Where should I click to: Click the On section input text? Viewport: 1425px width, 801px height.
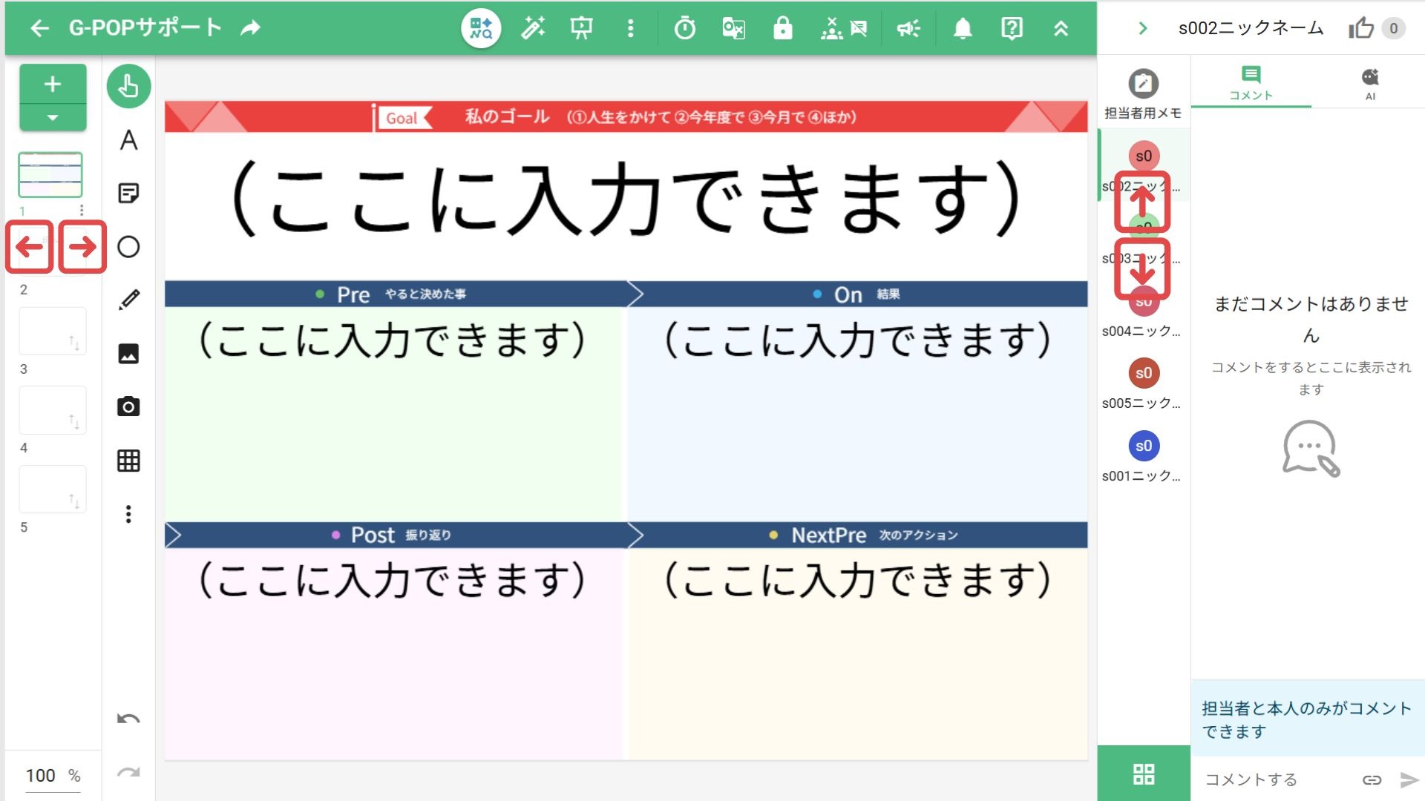[x=857, y=340]
